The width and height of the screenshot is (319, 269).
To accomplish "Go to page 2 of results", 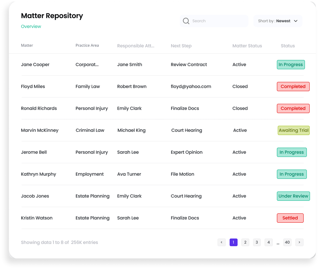I will click(x=245, y=242).
